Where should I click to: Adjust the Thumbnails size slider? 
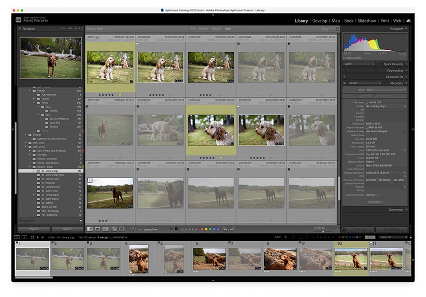point(323,230)
